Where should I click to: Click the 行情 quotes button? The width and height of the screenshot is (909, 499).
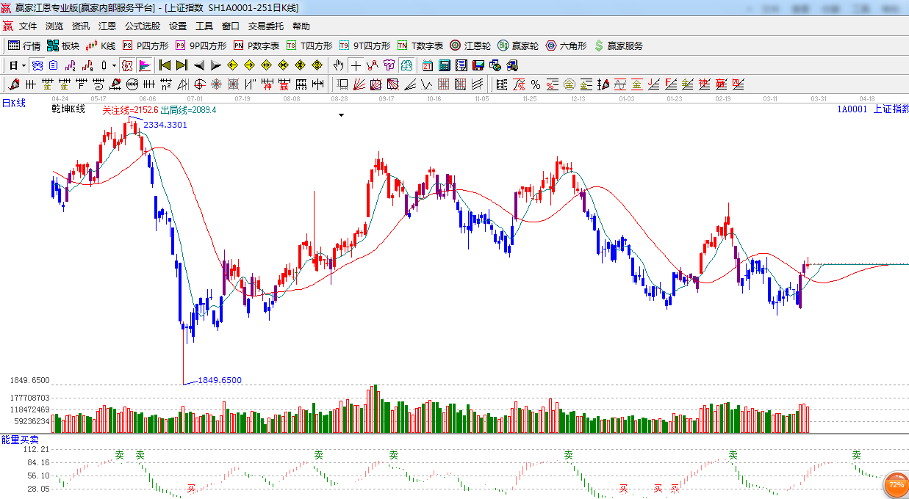[x=24, y=45]
